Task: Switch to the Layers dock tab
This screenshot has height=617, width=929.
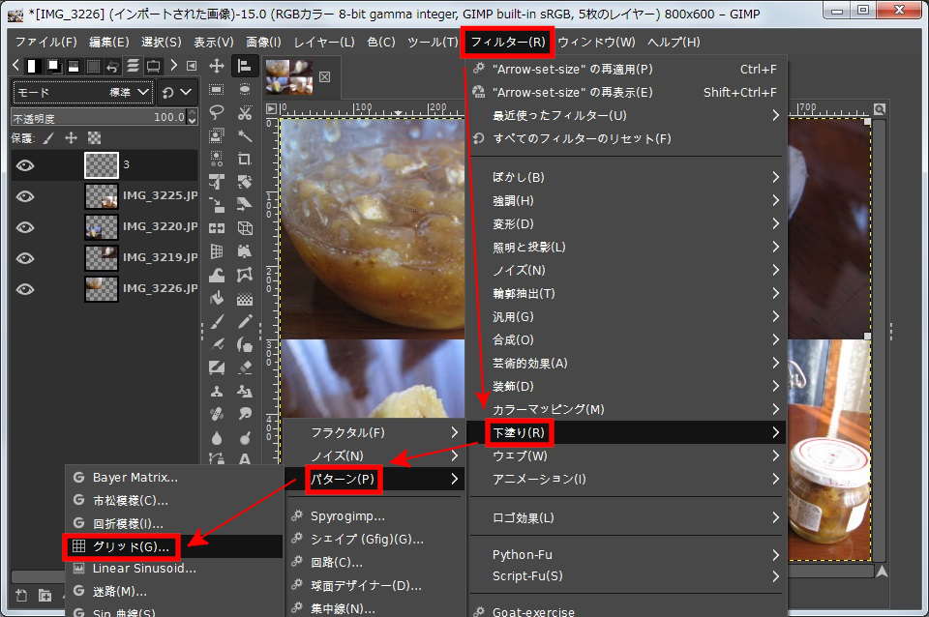Action: (x=134, y=66)
